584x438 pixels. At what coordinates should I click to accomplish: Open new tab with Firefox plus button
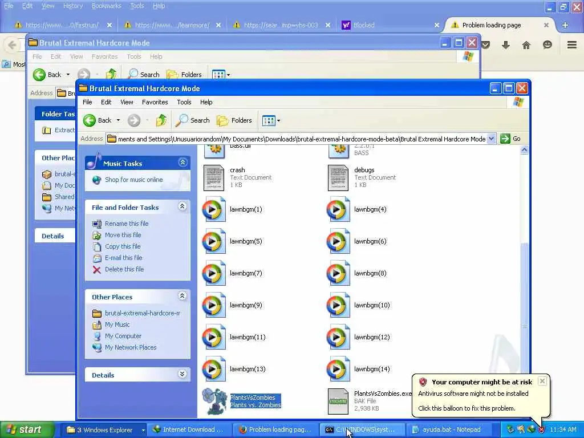[565, 25]
